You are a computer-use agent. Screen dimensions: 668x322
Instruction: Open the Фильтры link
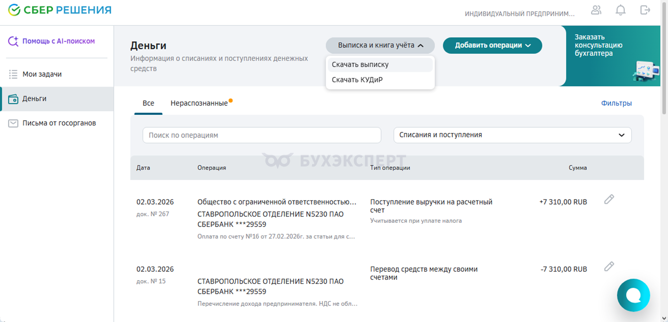tap(616, 103)
